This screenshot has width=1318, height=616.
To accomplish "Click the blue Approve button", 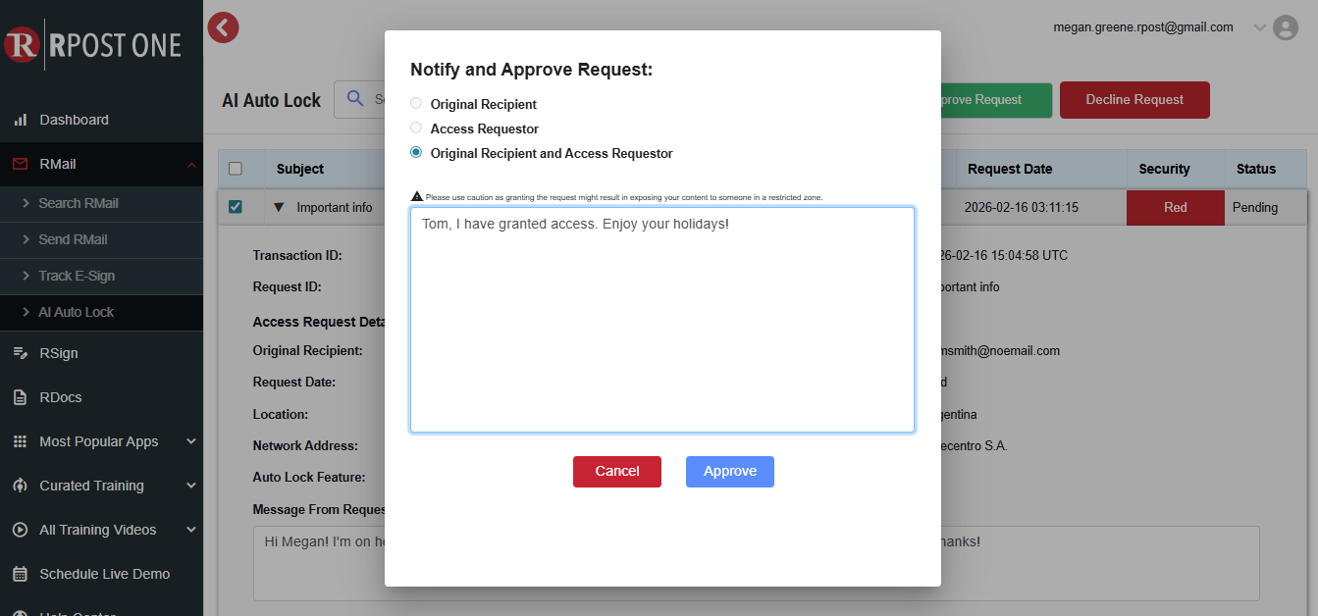I will tap(729, 472).
